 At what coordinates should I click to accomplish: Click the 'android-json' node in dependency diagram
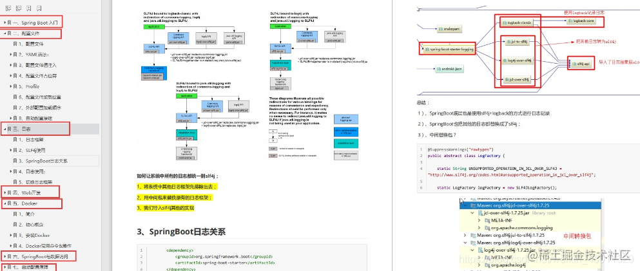point(449,69)
